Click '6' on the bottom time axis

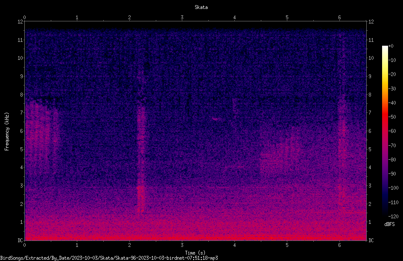tap(339, 245)
